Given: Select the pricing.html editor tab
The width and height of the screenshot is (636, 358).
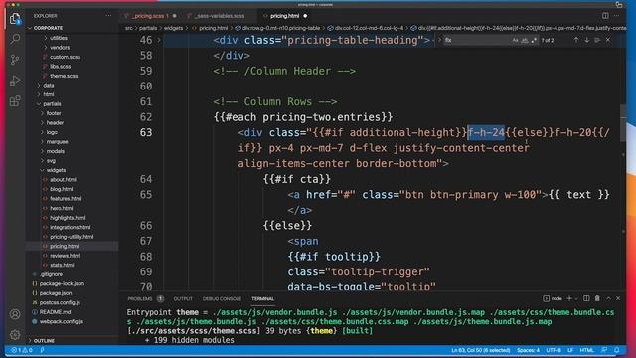Looking at the screenshot, I should coord(285,16).
